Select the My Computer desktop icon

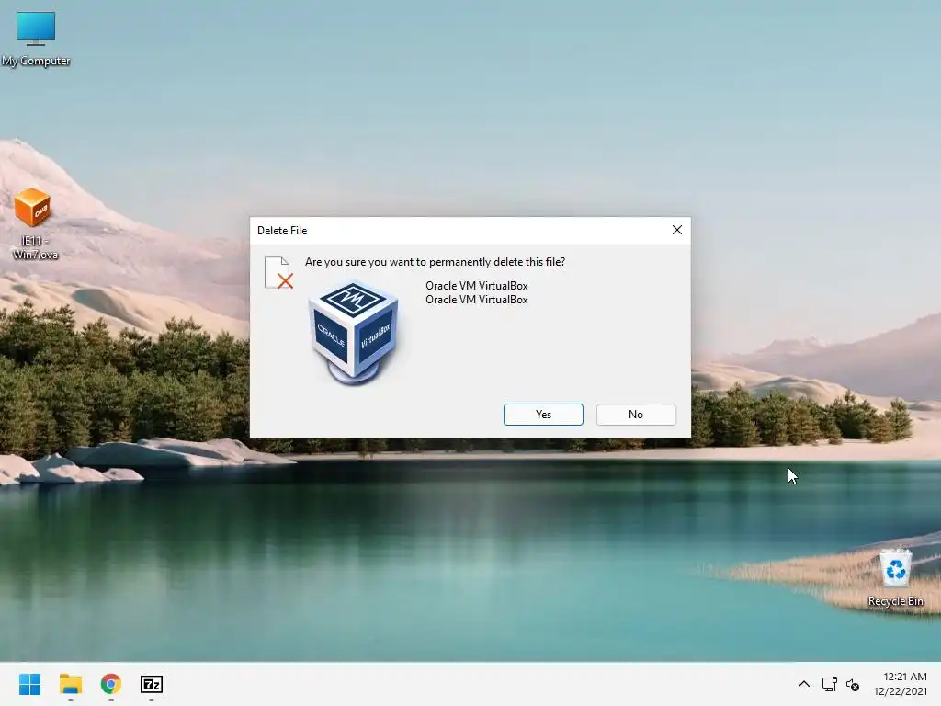click(x=36, y=39)
